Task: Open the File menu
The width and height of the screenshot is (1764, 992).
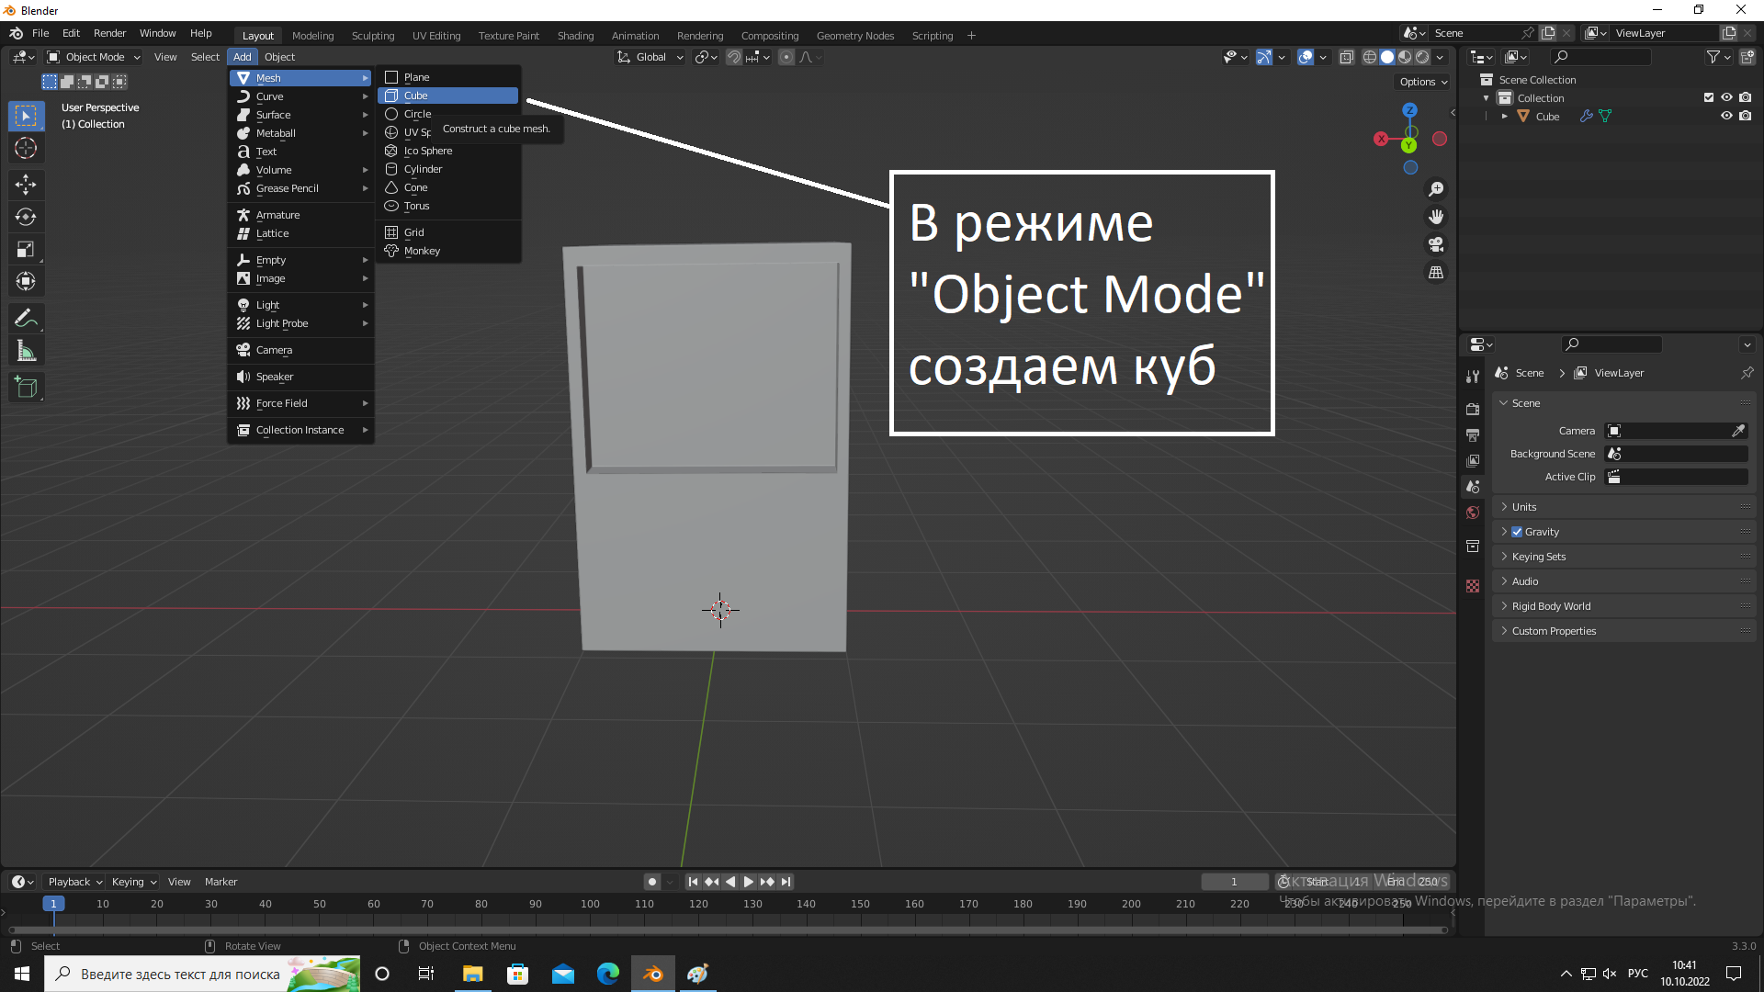Action: (40, 33)
